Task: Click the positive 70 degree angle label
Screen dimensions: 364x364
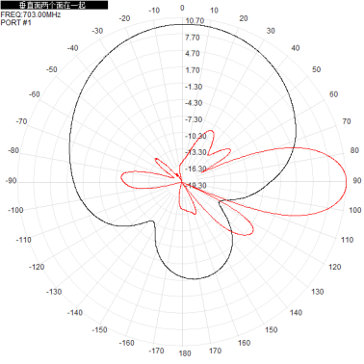Action: tap(347, 121)
